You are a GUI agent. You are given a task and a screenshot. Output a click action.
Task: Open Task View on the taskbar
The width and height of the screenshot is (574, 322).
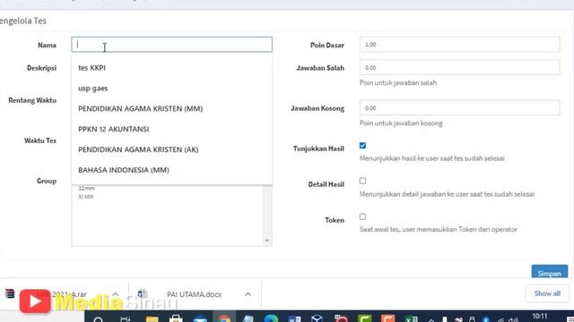pyautogui.click(x=126, y=319)
